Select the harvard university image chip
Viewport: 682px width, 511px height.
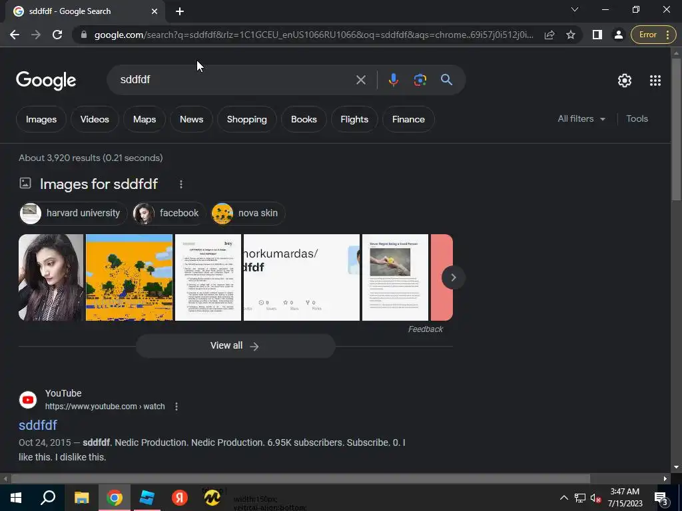(x=73, y=213)
